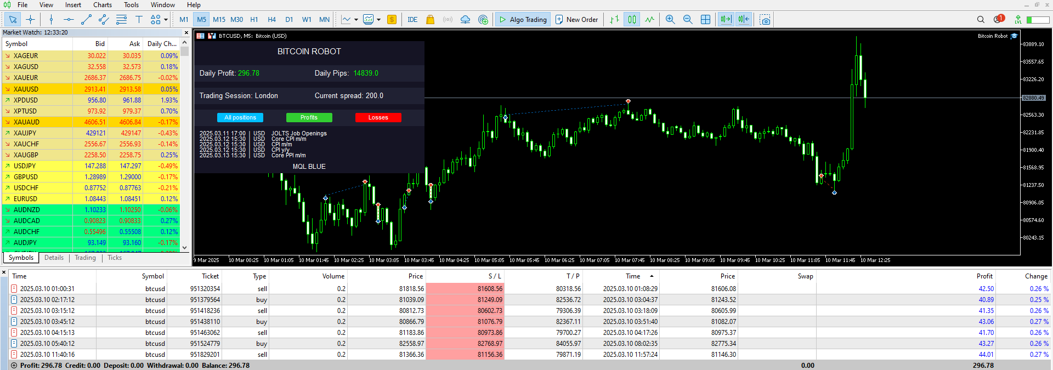Activate the crosshair tool
Viewport: 1053px width, 370px height.
pyautogui.click(x=30, y=20)
